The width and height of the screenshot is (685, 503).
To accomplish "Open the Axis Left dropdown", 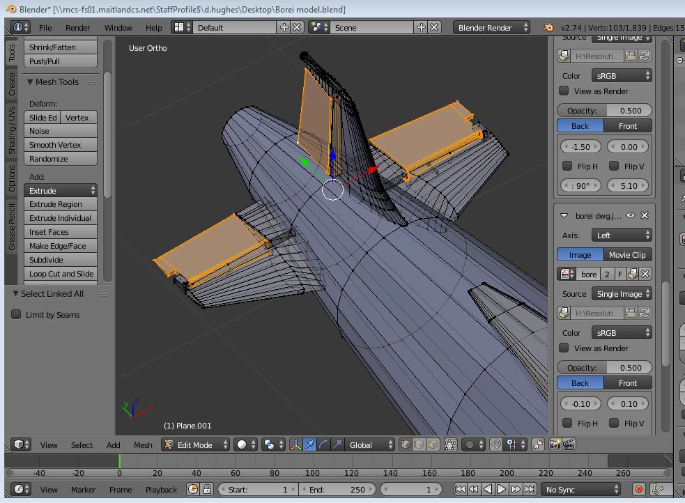I will coord(622,235).
